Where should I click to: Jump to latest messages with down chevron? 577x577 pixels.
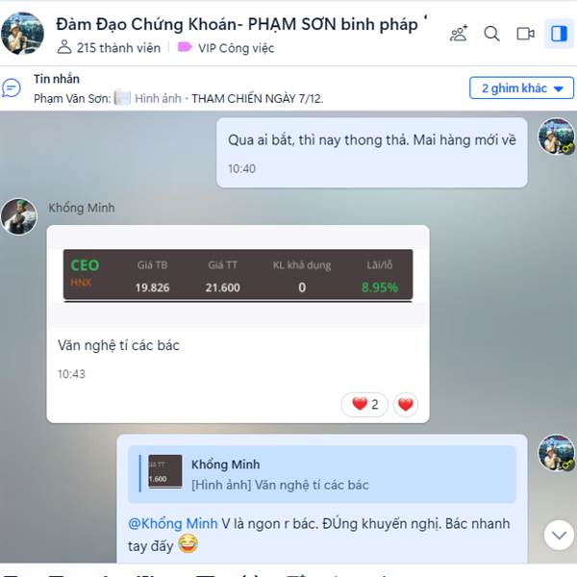tap(559, 535)
